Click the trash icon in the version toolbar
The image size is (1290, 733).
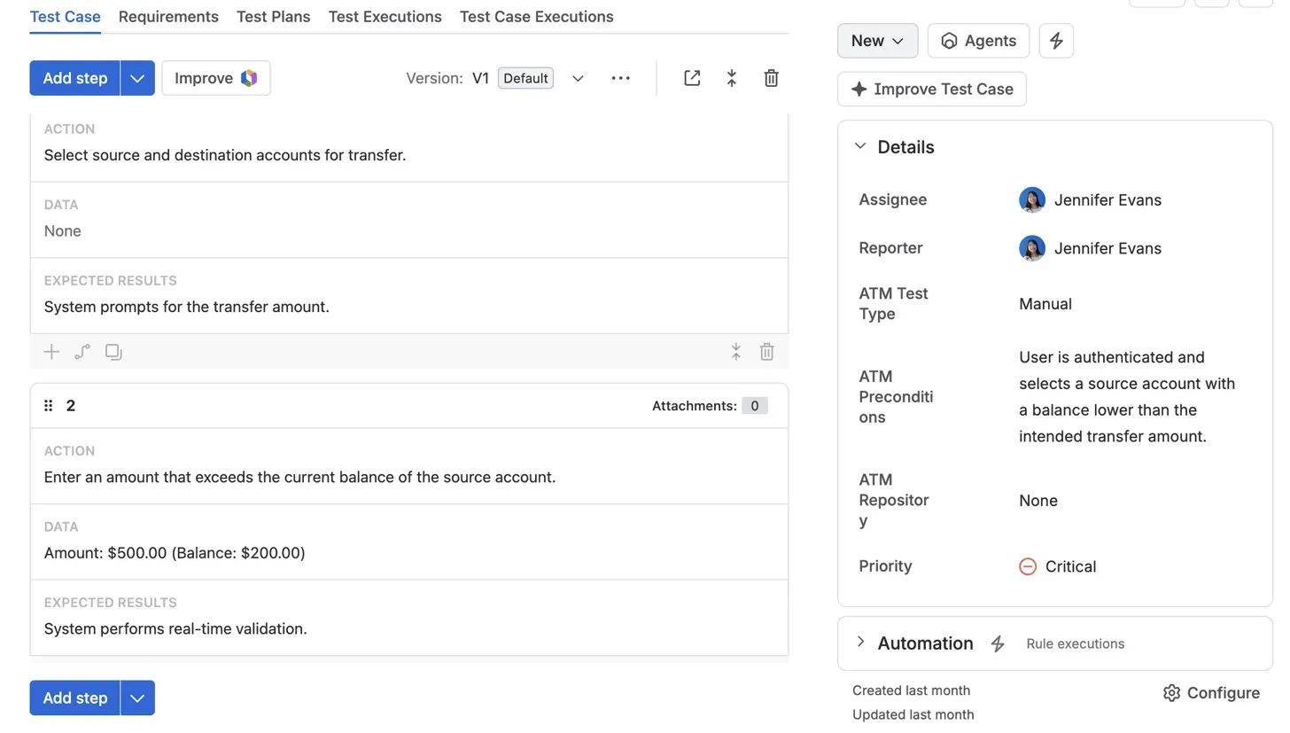click(x=771, y=78)
